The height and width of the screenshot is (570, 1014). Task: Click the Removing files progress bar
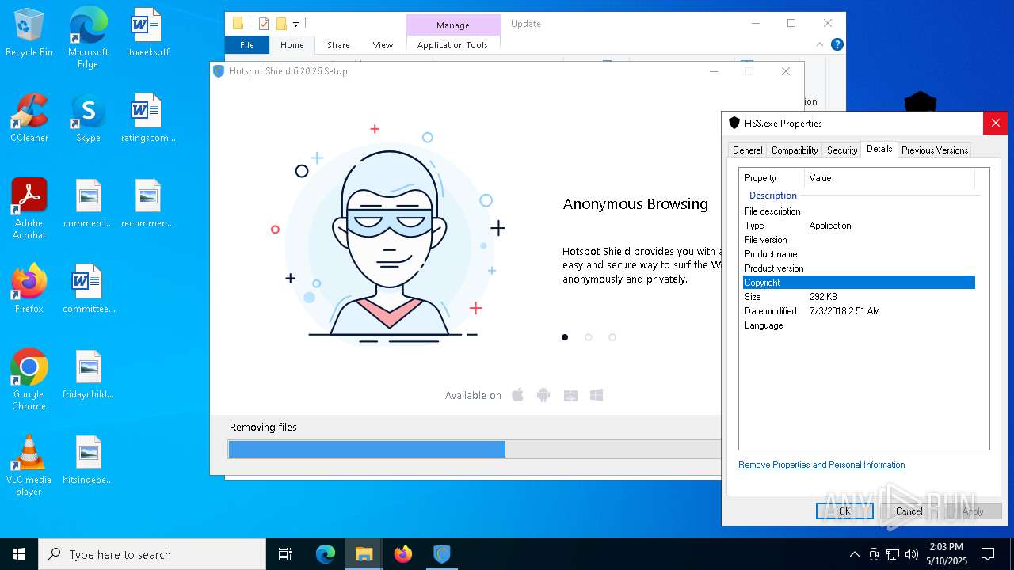point(475,450)
